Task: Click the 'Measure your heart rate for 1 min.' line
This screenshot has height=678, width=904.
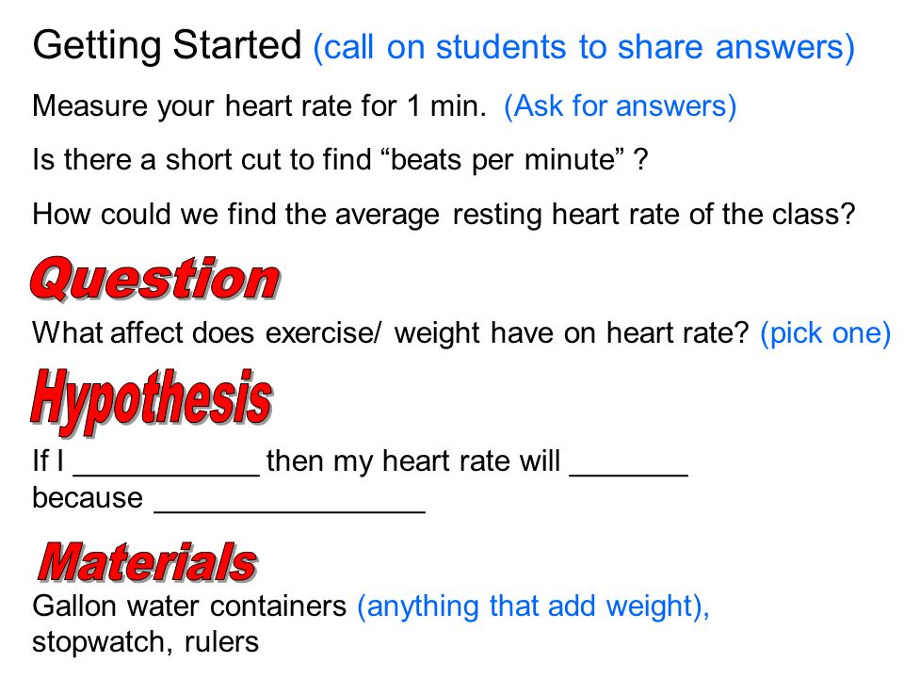Action: tap(260, 106)
